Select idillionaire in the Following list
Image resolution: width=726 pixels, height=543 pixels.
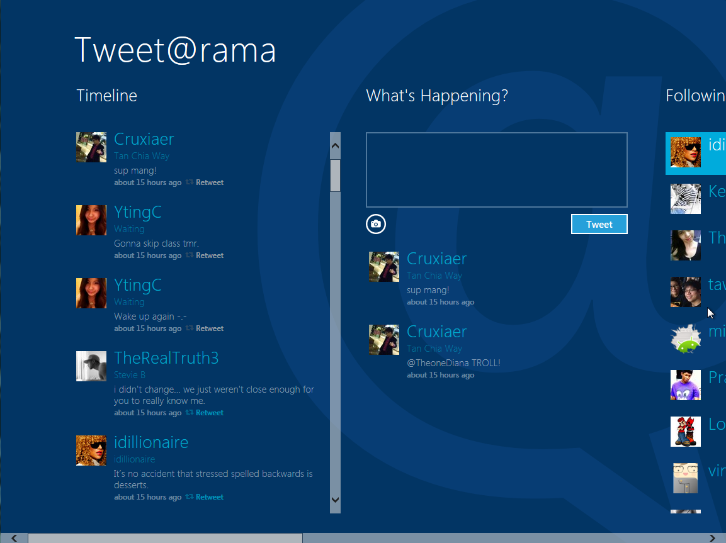click(x=696, y=153)
